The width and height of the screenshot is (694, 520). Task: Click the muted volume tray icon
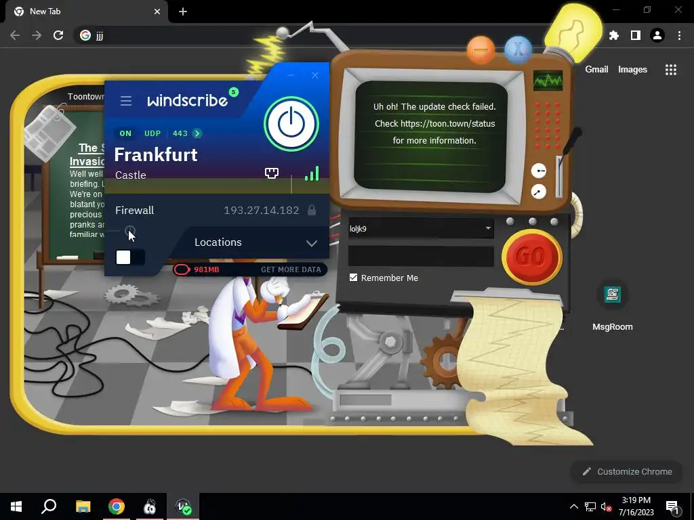606,506
